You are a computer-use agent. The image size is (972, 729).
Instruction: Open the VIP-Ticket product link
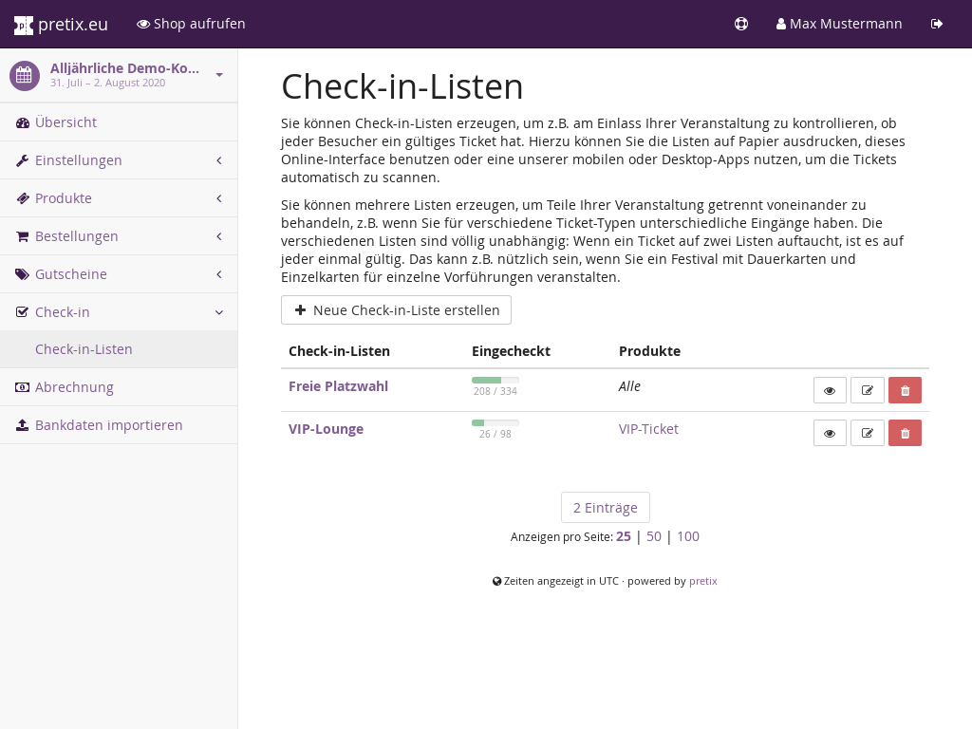click(x=648, y=429)
